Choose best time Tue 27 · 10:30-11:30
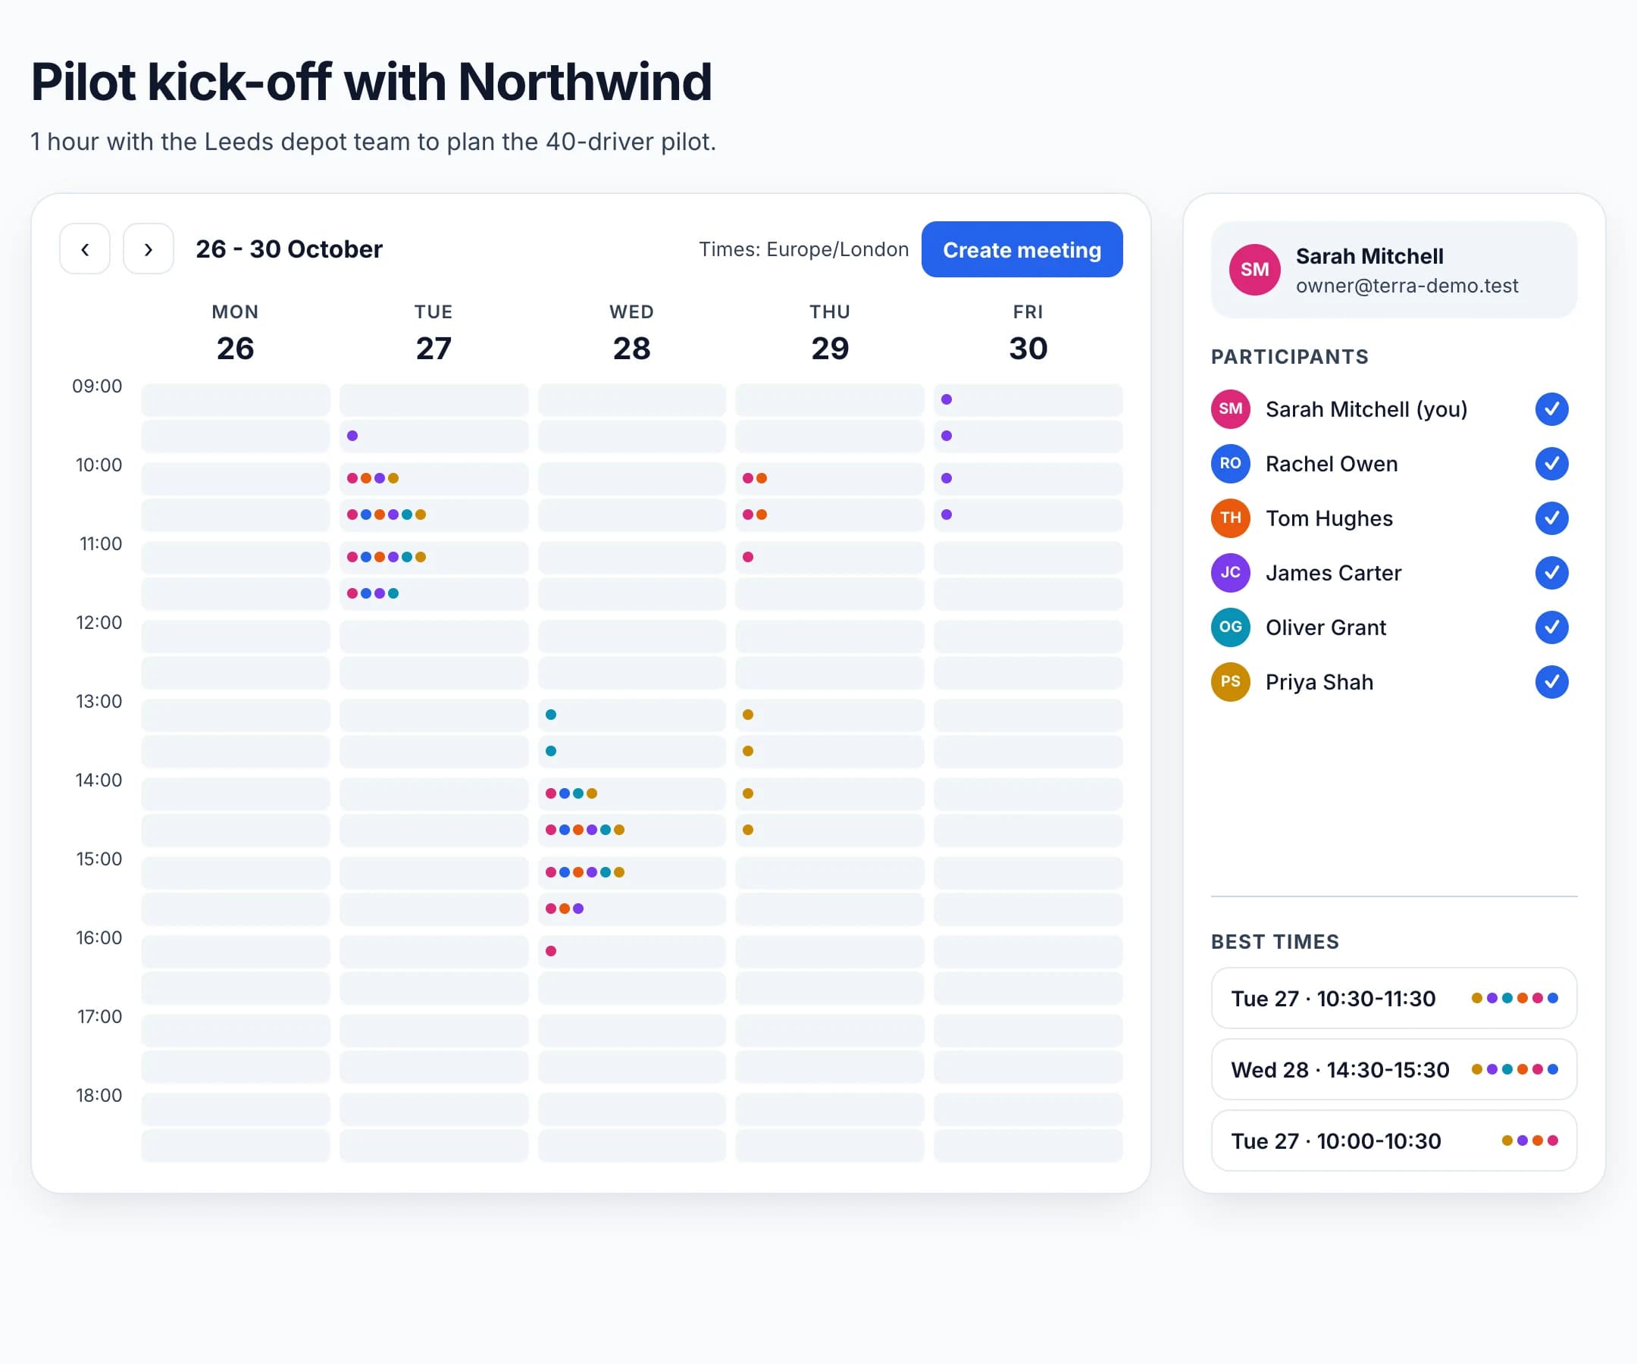Screen dimensions: 1637x1364 click(1394, 999)
